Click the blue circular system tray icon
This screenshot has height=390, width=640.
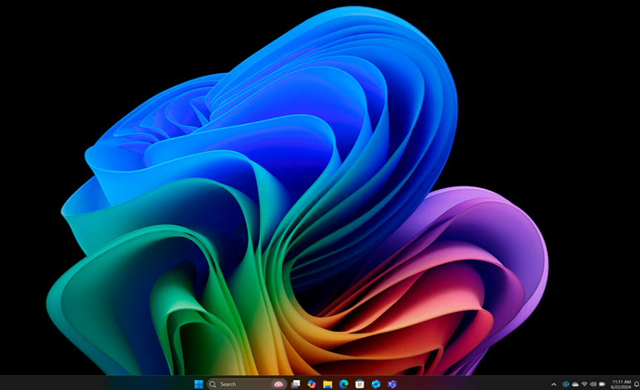[566, 384]
